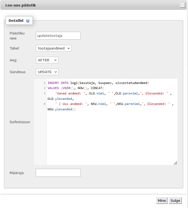The height and width of the screenshot is (208, 188).
Task: Click line number 1 in the editor gutter
Action: [44, 83]
